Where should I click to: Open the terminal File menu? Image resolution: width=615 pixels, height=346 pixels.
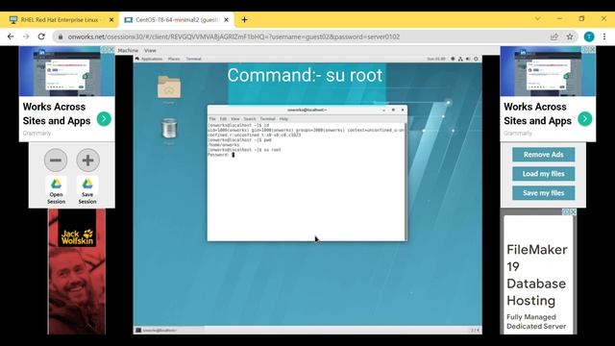click(212, 118)
